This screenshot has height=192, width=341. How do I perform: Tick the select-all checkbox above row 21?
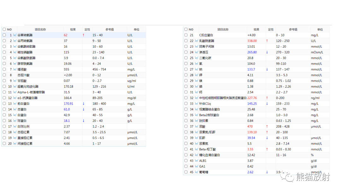tap(186, 29)
